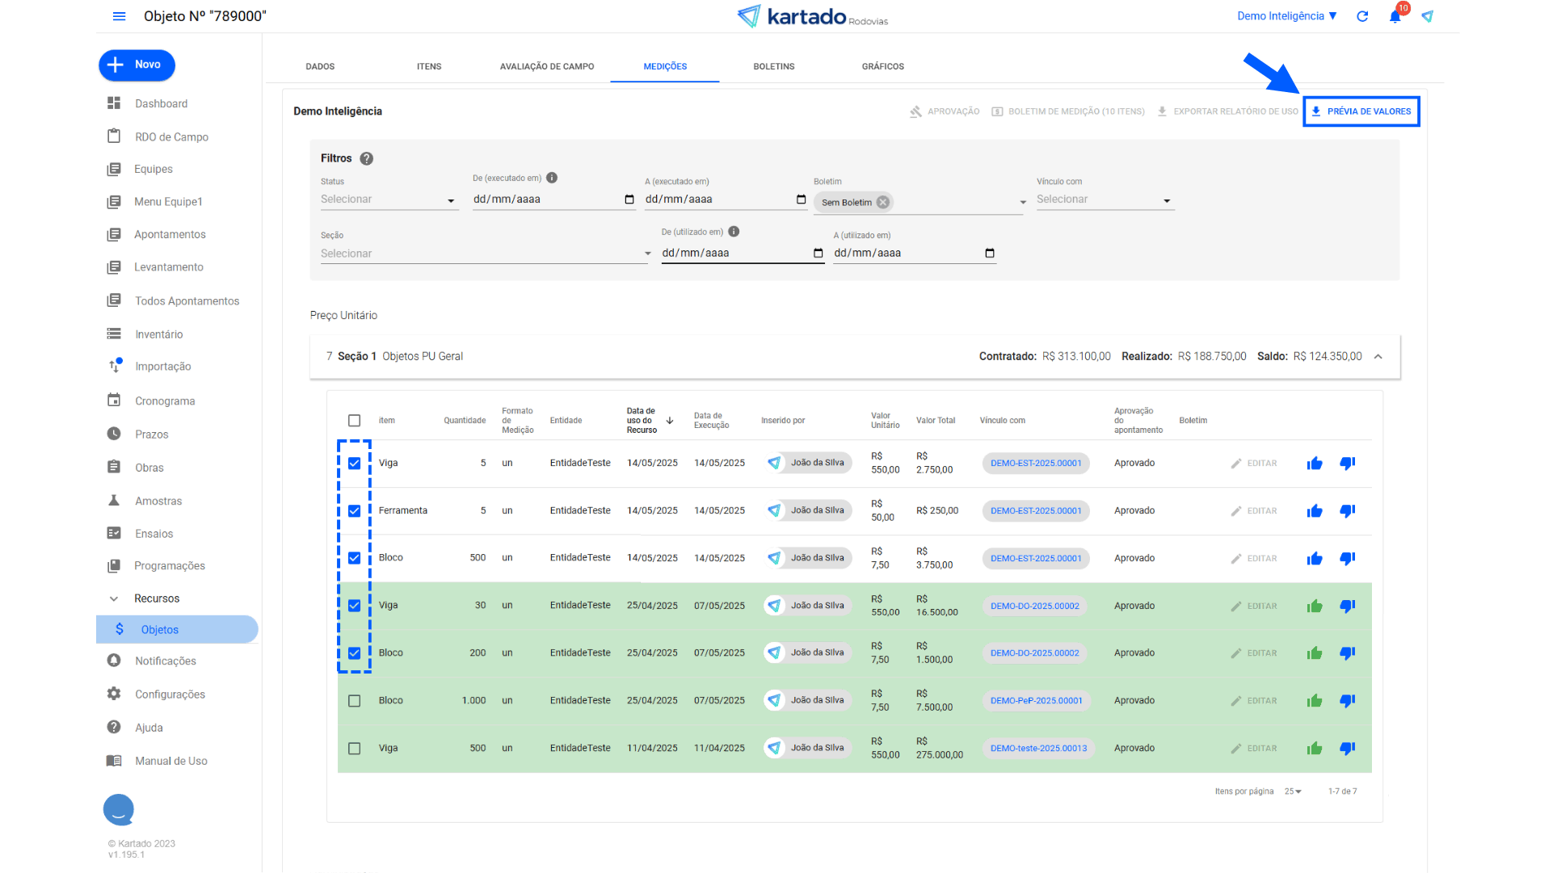The width and height of the screenshot is (1557, 873).
Task: Toggle the select-all header checkbox
Action: (354, 421)
